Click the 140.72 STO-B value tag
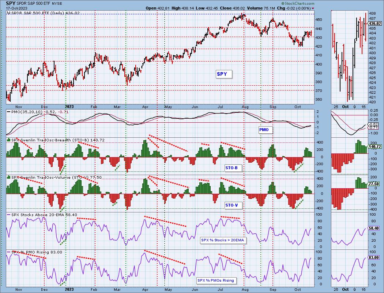This screenshot has height=293, width=384. pos(374,146)
